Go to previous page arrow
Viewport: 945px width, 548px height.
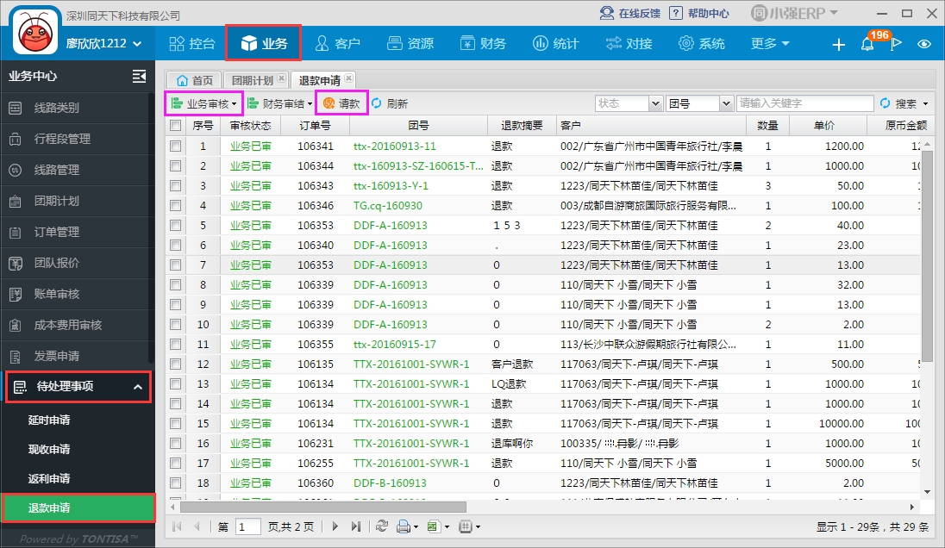click(x=197, y=526)
